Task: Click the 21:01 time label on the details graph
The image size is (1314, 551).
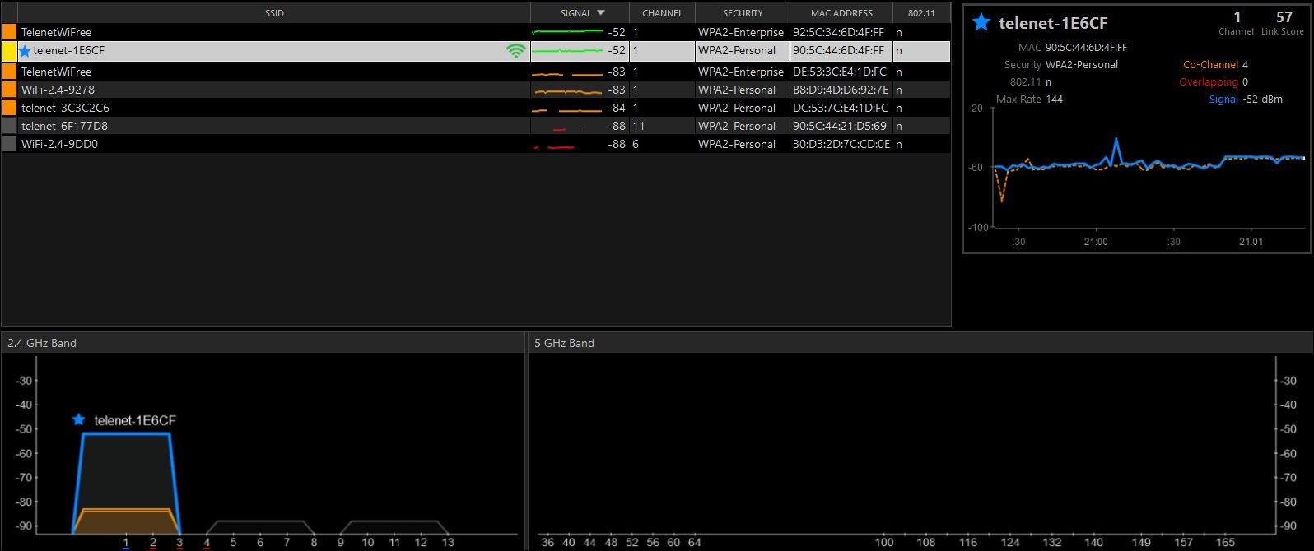Action: point(1251,242)
